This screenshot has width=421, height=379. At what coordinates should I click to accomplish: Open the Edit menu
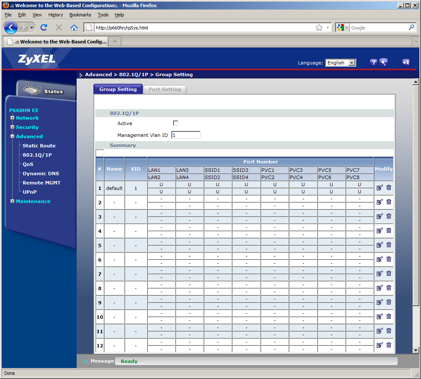(22, 15)
